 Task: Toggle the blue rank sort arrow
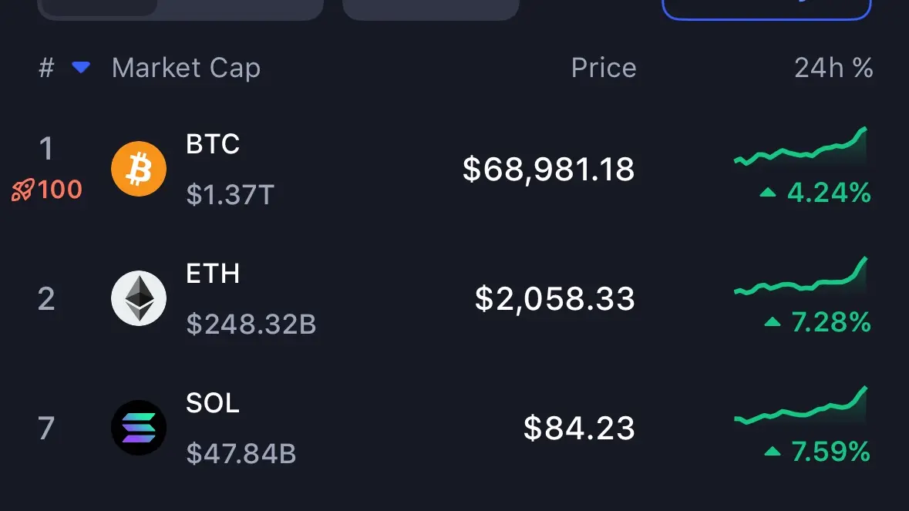pos(81,68)
